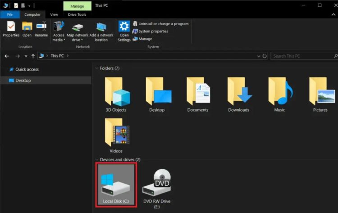Image resolution: width=338 pixels, height=213 pixels.
Task: Select the Desktop folder icon
Action: [x=157, y=95]
